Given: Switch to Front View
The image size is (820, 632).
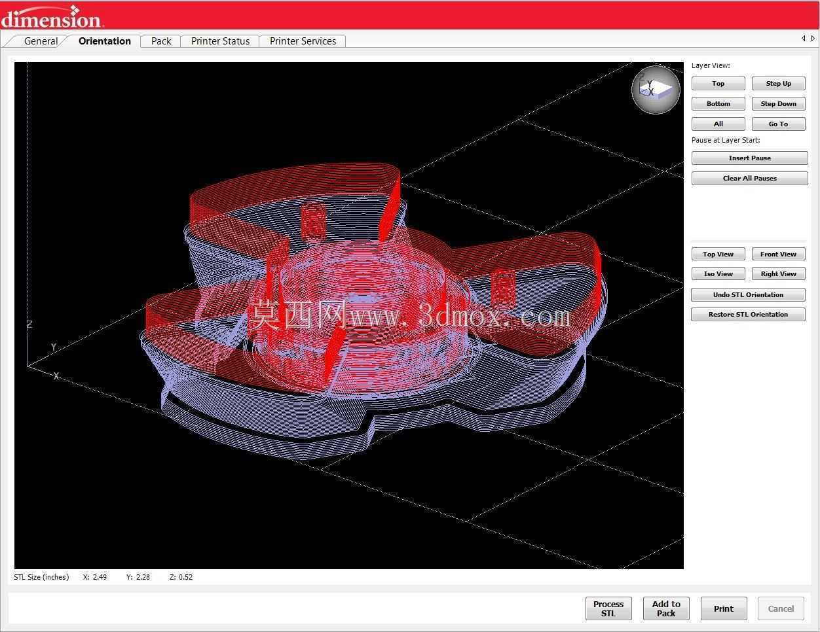Looking at the screenshot, I should click(x=779, y=254).
